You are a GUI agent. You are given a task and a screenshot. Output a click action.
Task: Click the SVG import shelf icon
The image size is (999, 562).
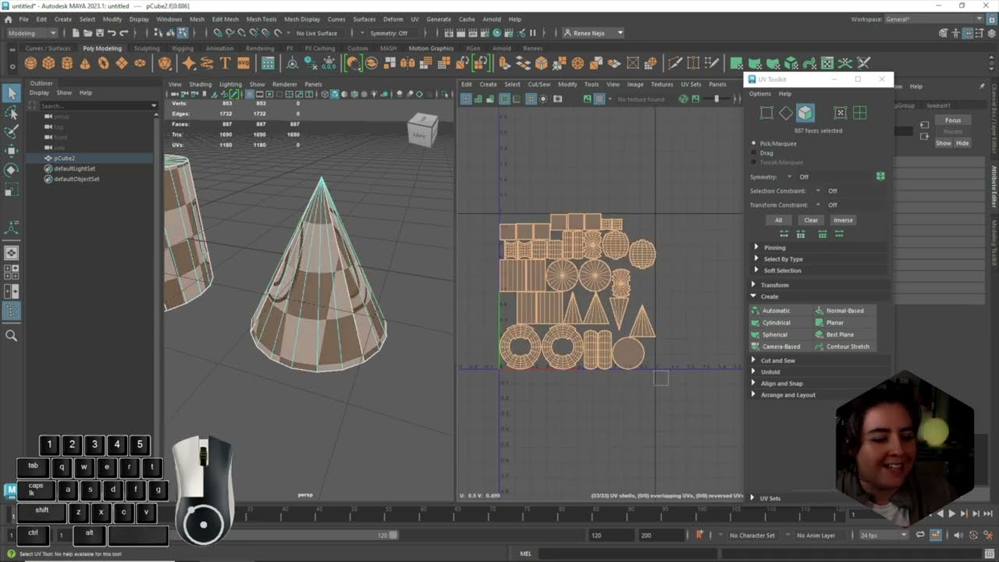tap(243, 63)
